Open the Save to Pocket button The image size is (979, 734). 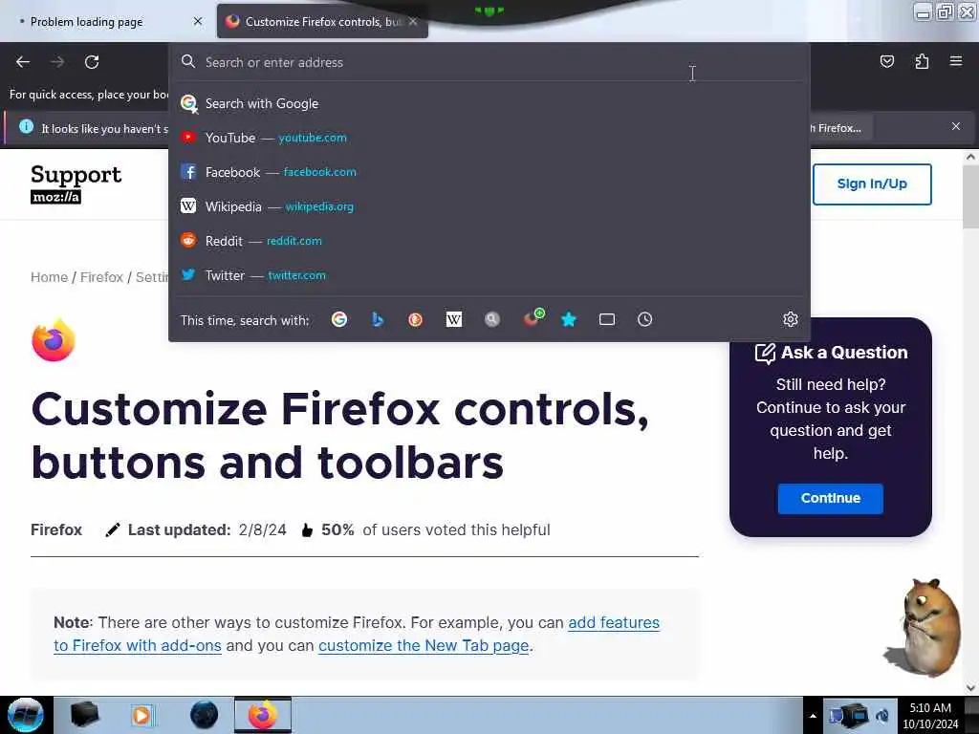(886, 61)
